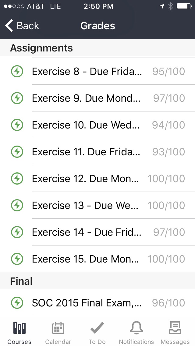Tap the Notifications bell icon
195x346 pixels.
click(136, 328)
